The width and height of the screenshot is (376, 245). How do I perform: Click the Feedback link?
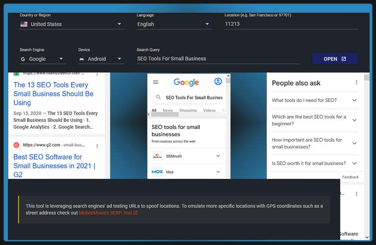350,177
